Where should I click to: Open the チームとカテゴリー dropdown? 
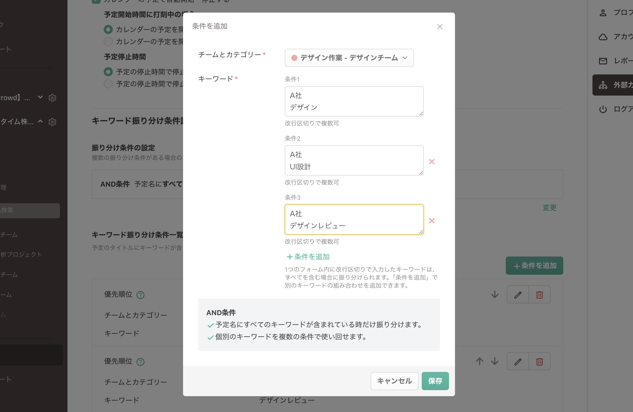(x=349, y=58)
